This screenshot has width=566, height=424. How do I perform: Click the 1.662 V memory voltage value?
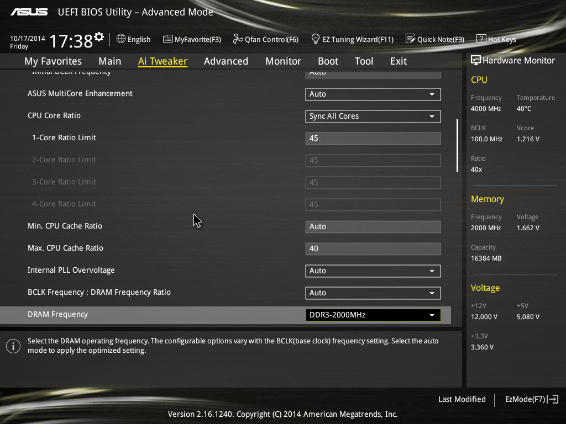tap(528, 228)
